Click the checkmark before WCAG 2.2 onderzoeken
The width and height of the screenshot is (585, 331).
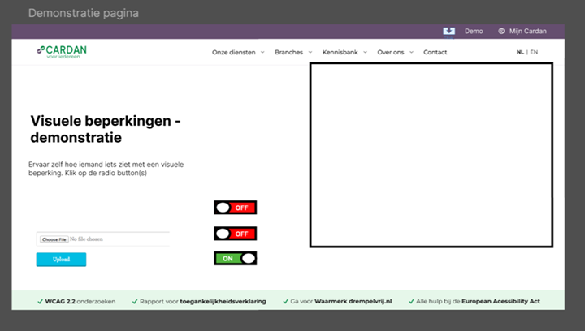point(41,301)
